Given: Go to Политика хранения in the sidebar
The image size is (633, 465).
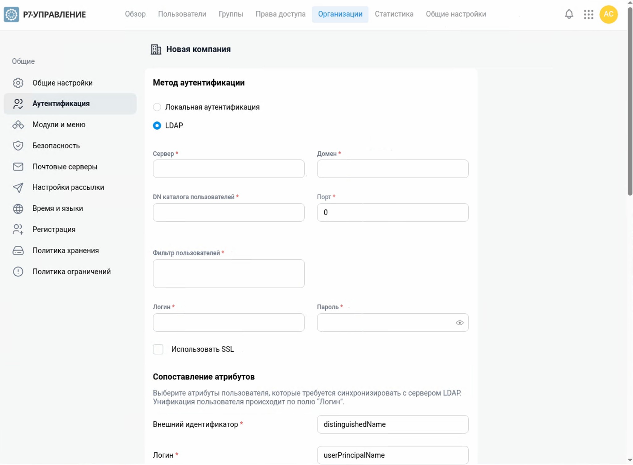Looking at the screenshot, I should point(70,251).
